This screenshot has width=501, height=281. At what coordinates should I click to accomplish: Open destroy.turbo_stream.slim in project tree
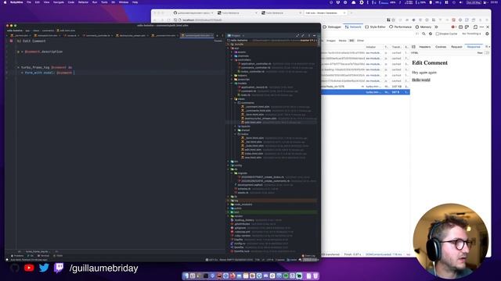(261, 119)
